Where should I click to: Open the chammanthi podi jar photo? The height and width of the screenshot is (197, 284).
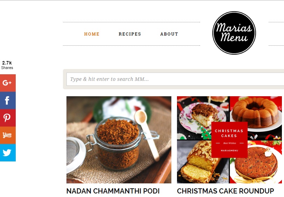(119, 140)
